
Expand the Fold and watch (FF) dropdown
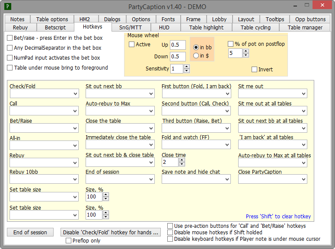pos(196,145)
